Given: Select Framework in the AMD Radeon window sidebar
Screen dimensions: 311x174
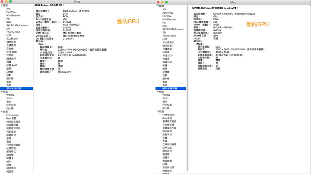Looking at the screenshot, I should pos(12,115).
